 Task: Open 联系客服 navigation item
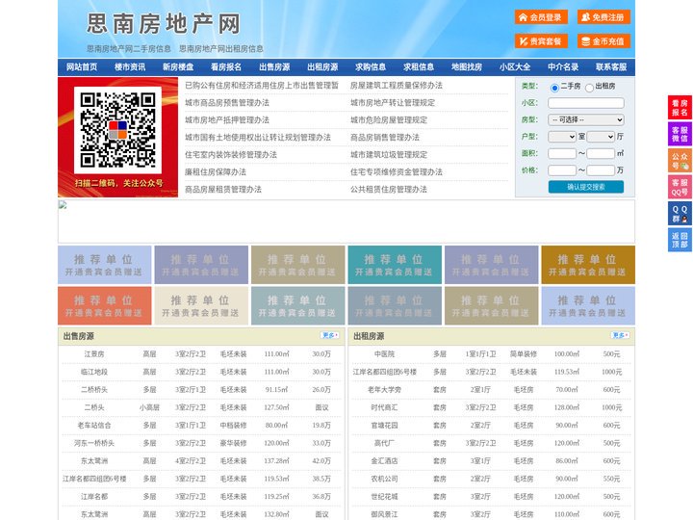point(611,67)
